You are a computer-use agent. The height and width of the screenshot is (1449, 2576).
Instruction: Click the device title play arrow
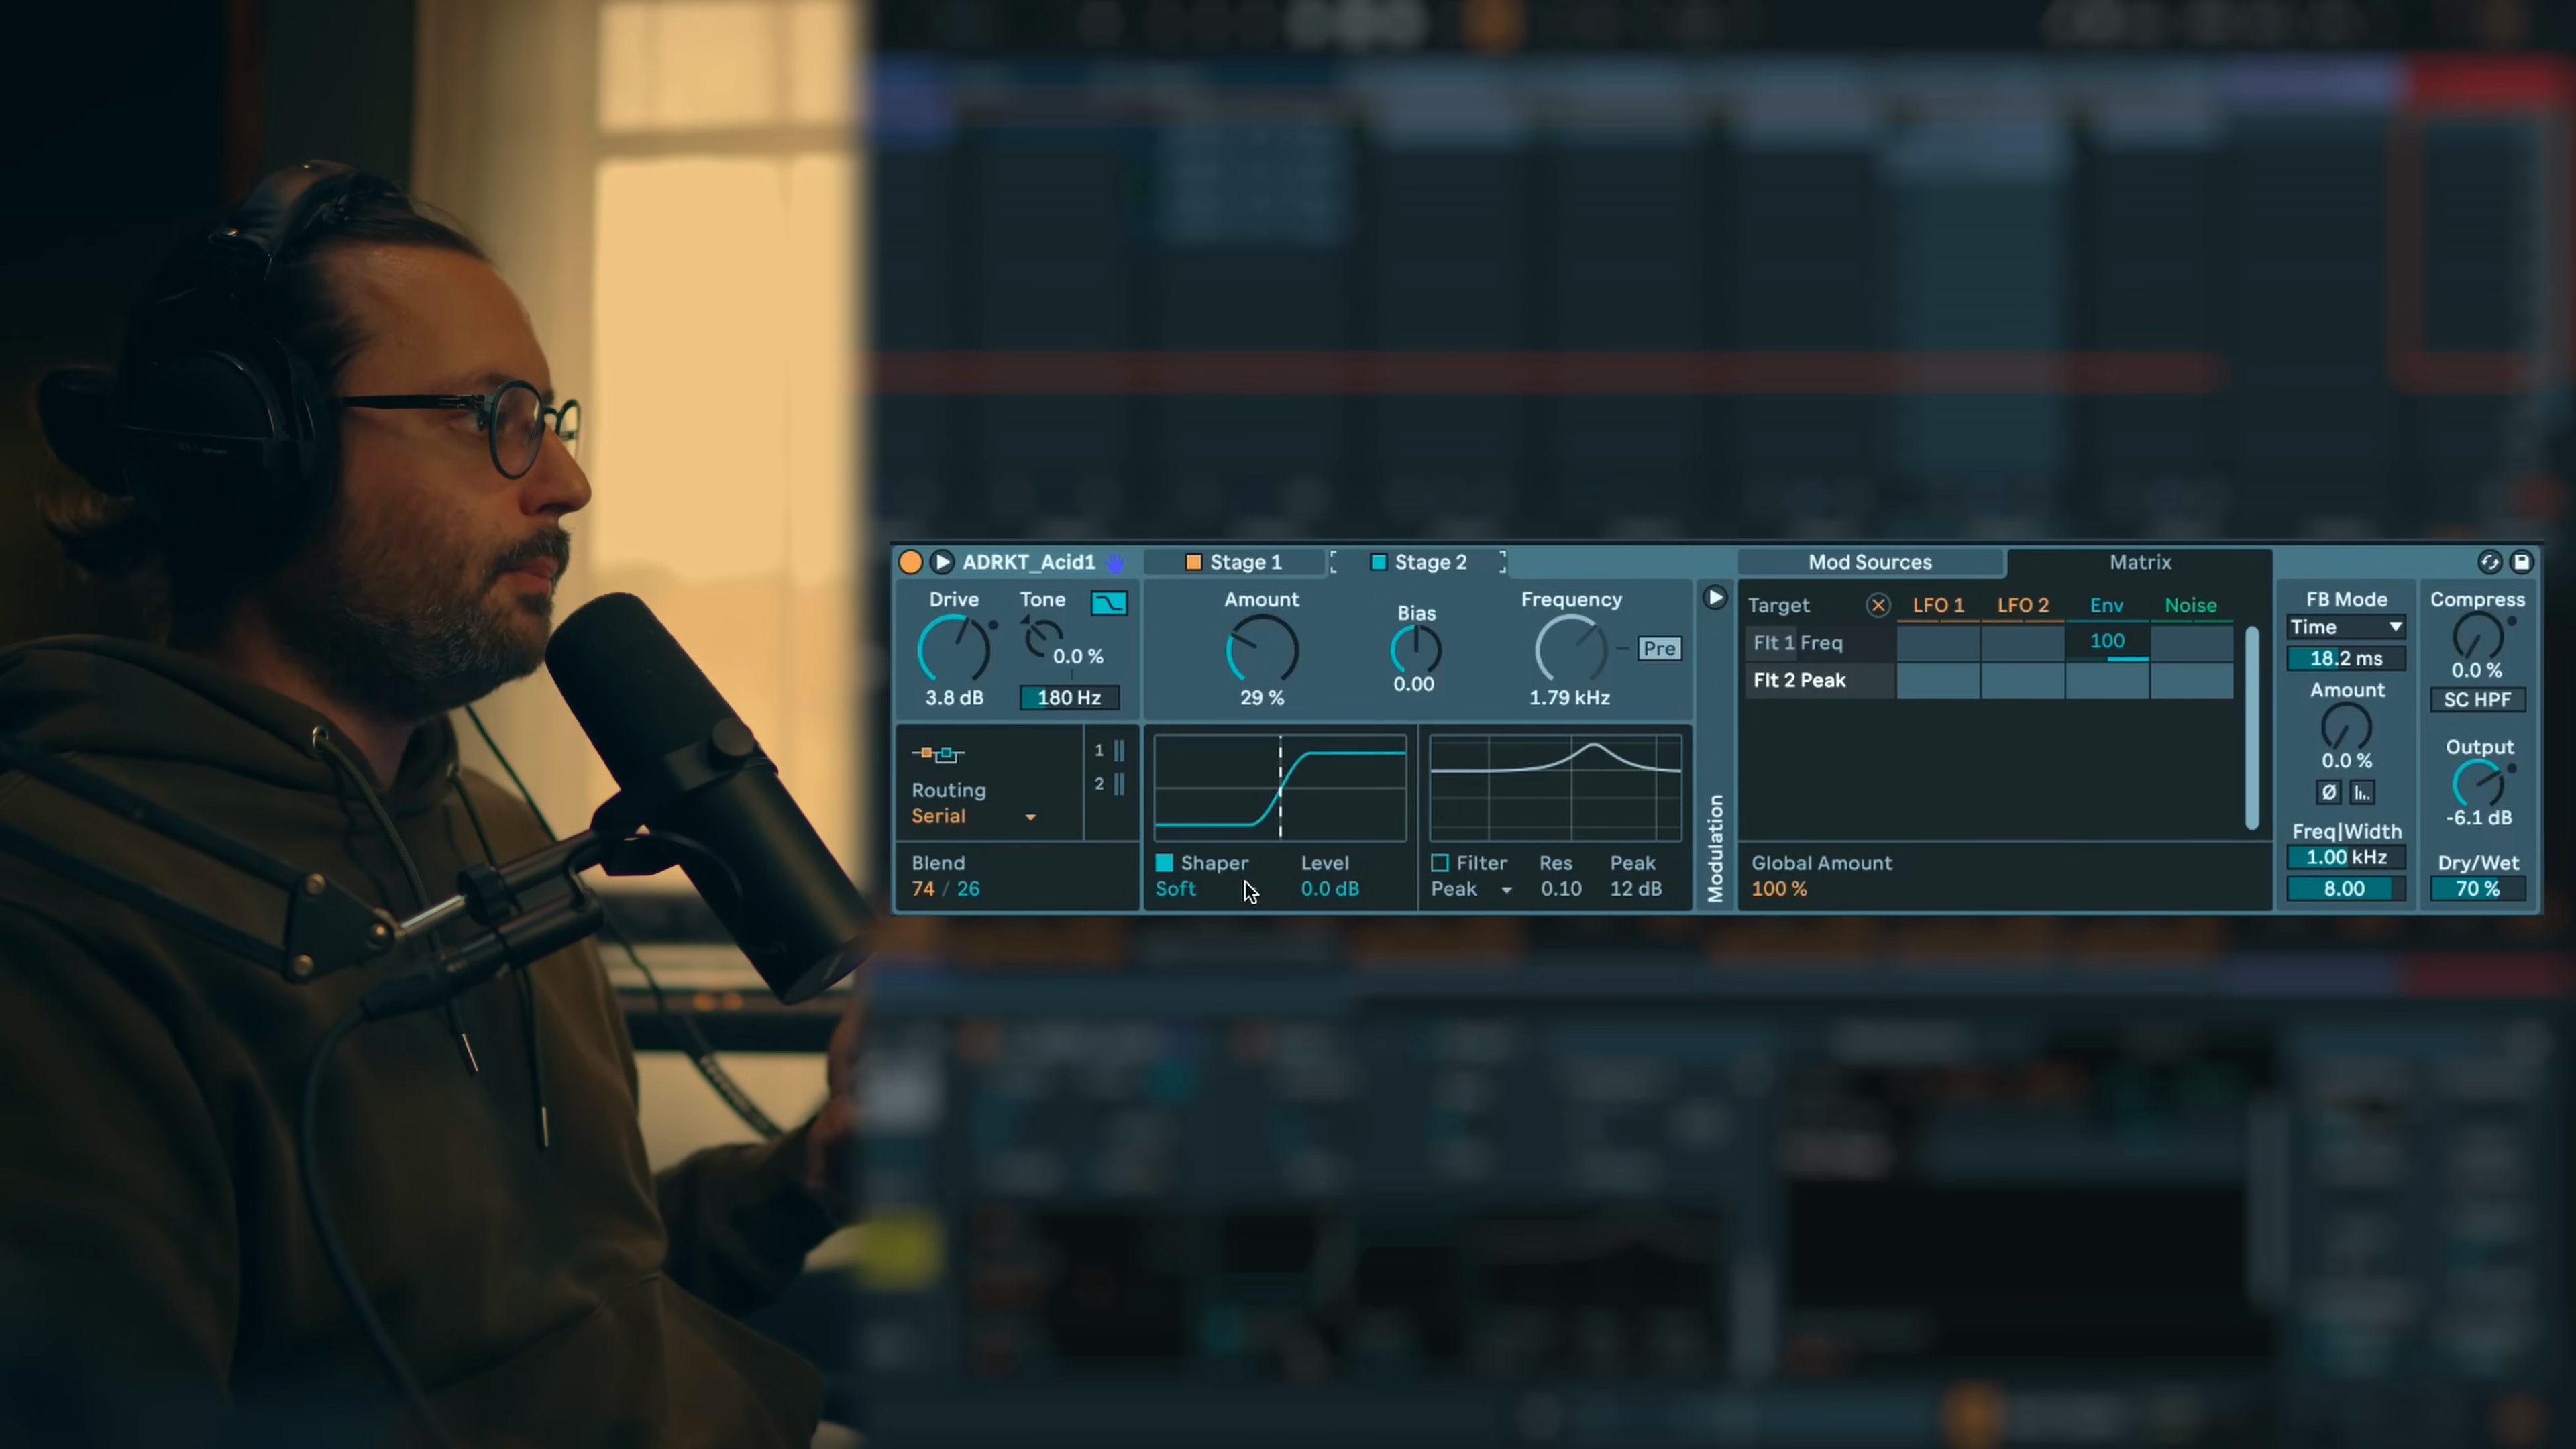[941, 562]
